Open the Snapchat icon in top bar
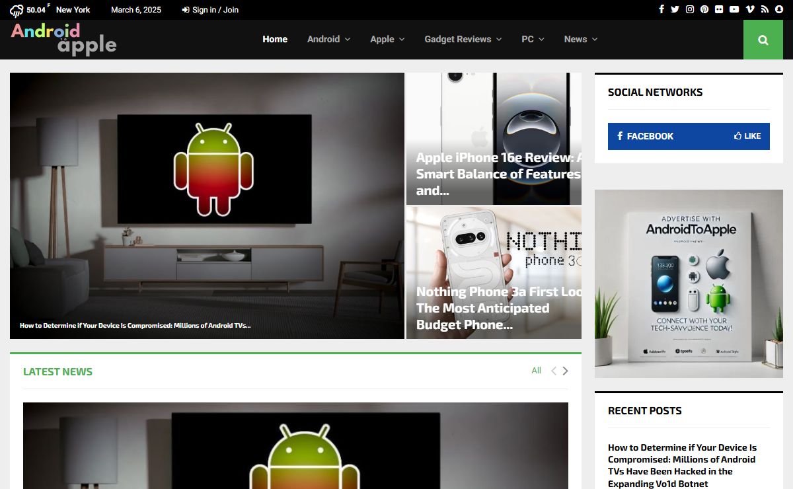The height and width of the screenshot is (489, 793). point(779,9)
